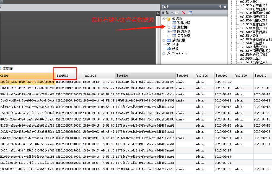Select 公司信息 in data source tree
Screen dimensions: 272x177
183,36
